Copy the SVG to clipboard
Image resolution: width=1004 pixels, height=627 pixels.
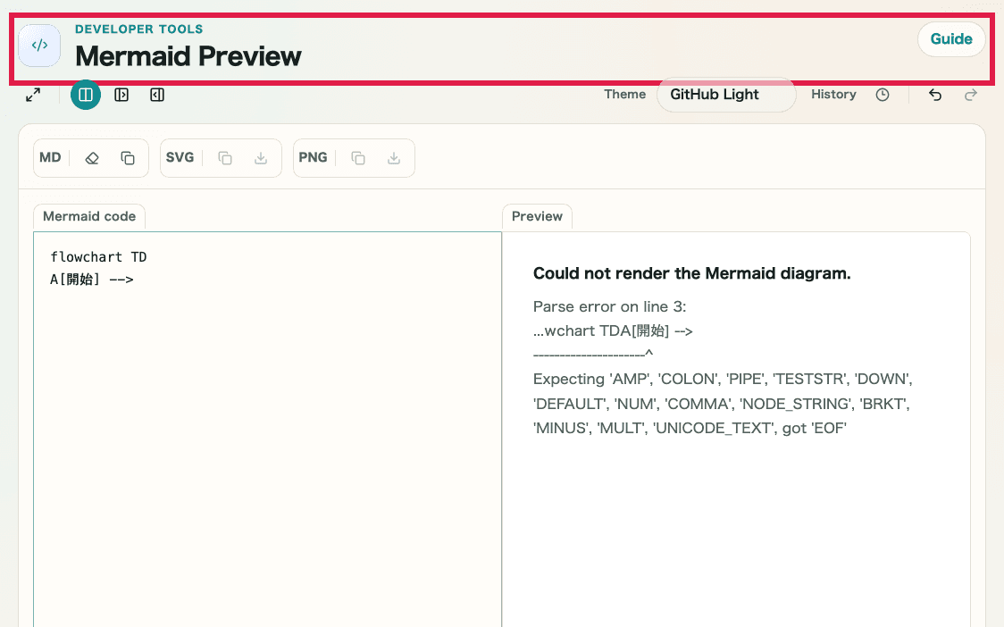tap(224, 157)
